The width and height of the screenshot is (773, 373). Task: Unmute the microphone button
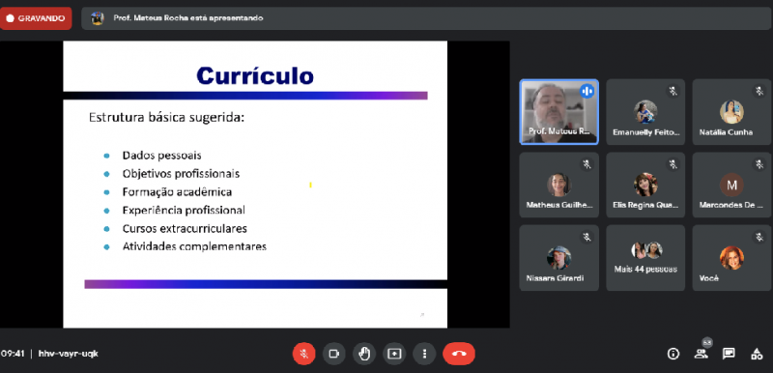[x=304, y=354]
